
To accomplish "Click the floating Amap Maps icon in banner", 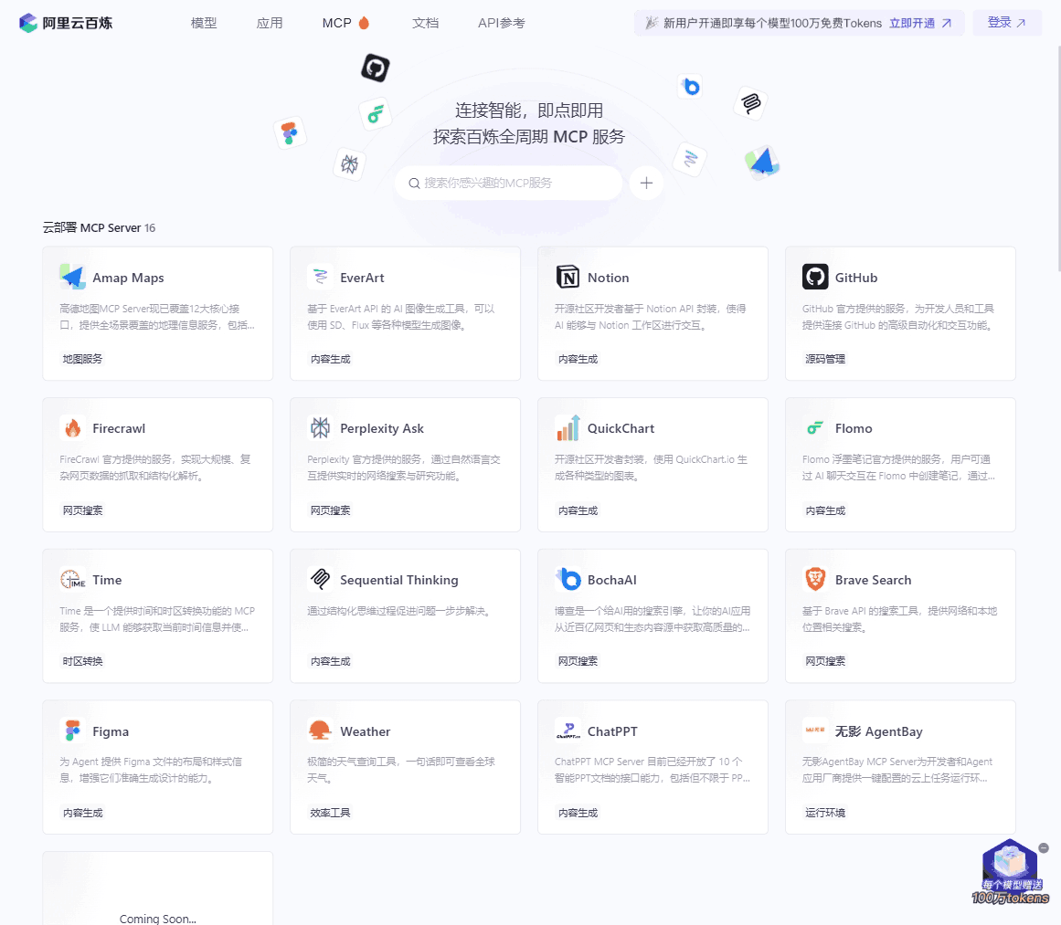I will tap(762, 163).
